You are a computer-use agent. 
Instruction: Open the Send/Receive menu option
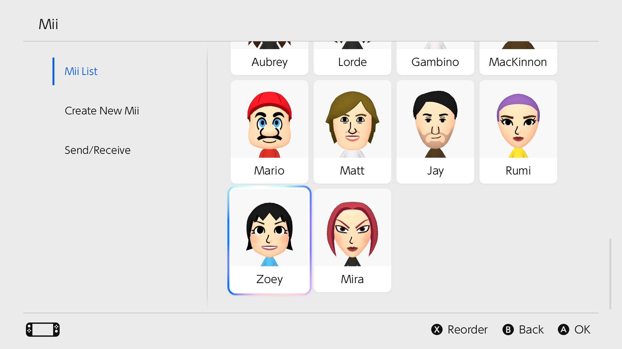pos(98,150)
